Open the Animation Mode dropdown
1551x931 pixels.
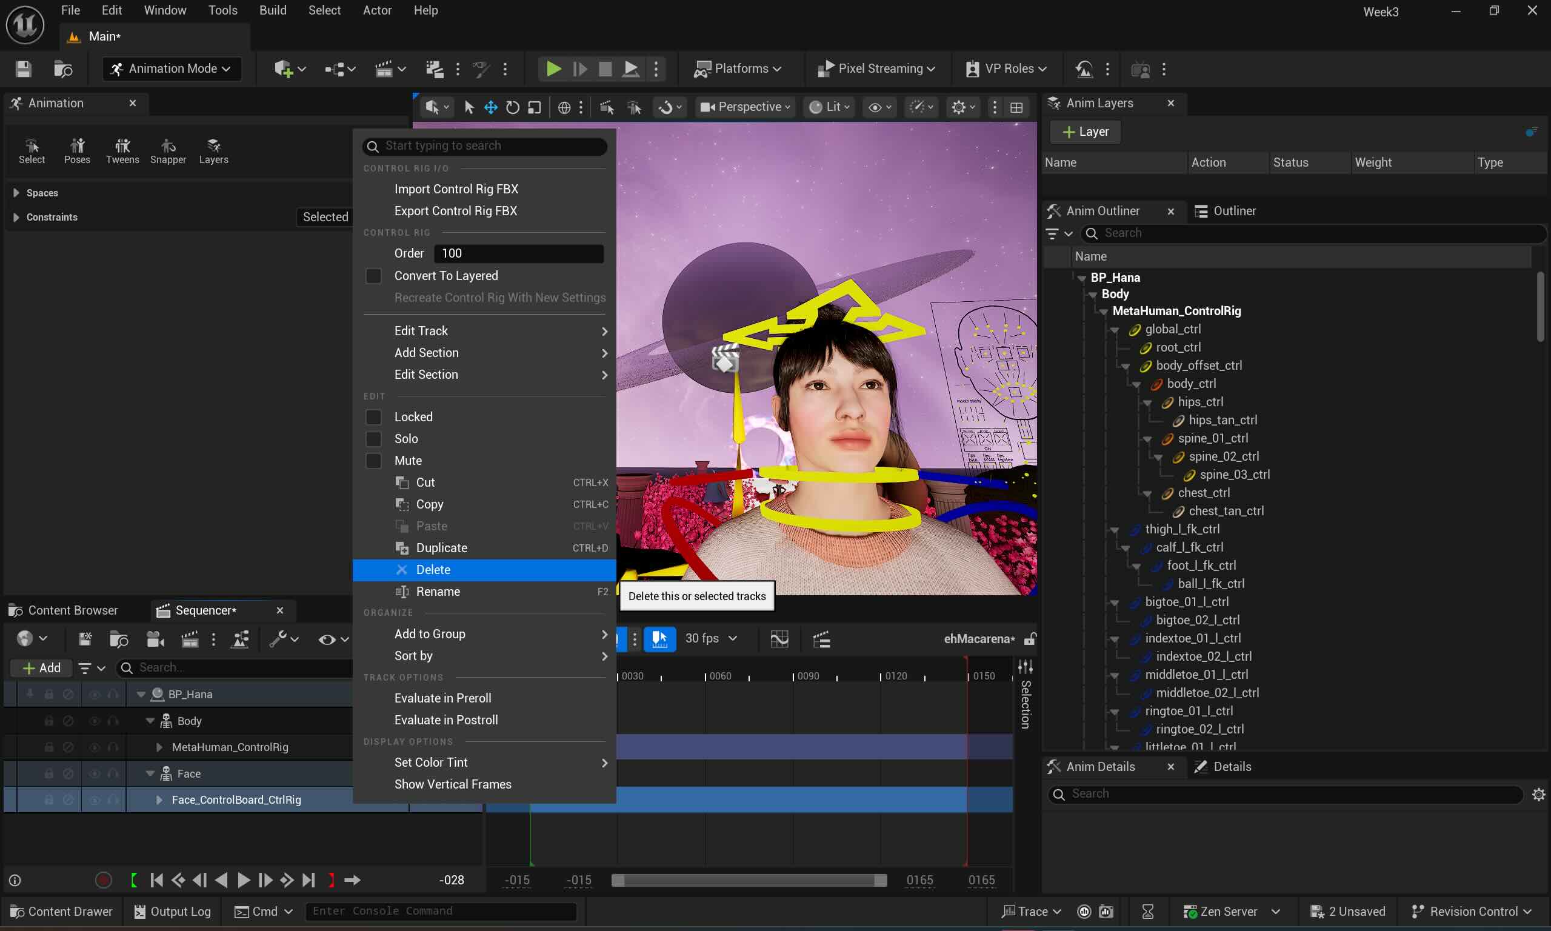pos(171,68)
